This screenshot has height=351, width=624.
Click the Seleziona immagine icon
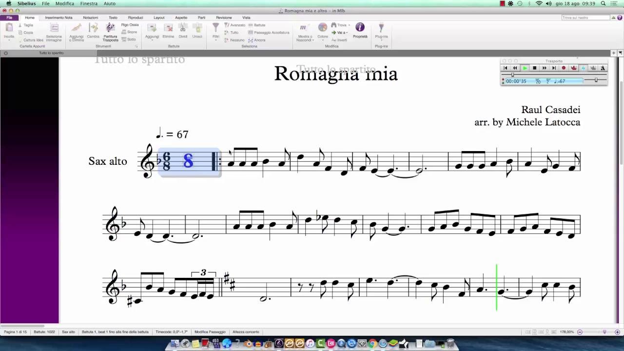click(54, 28)
